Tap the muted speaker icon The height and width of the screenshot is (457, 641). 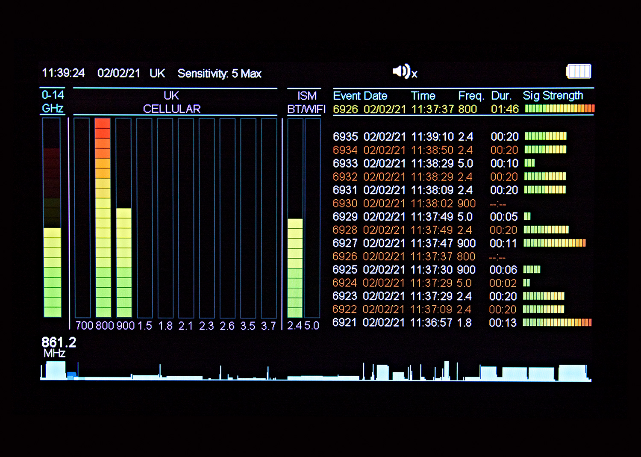(x=404, y=72)
